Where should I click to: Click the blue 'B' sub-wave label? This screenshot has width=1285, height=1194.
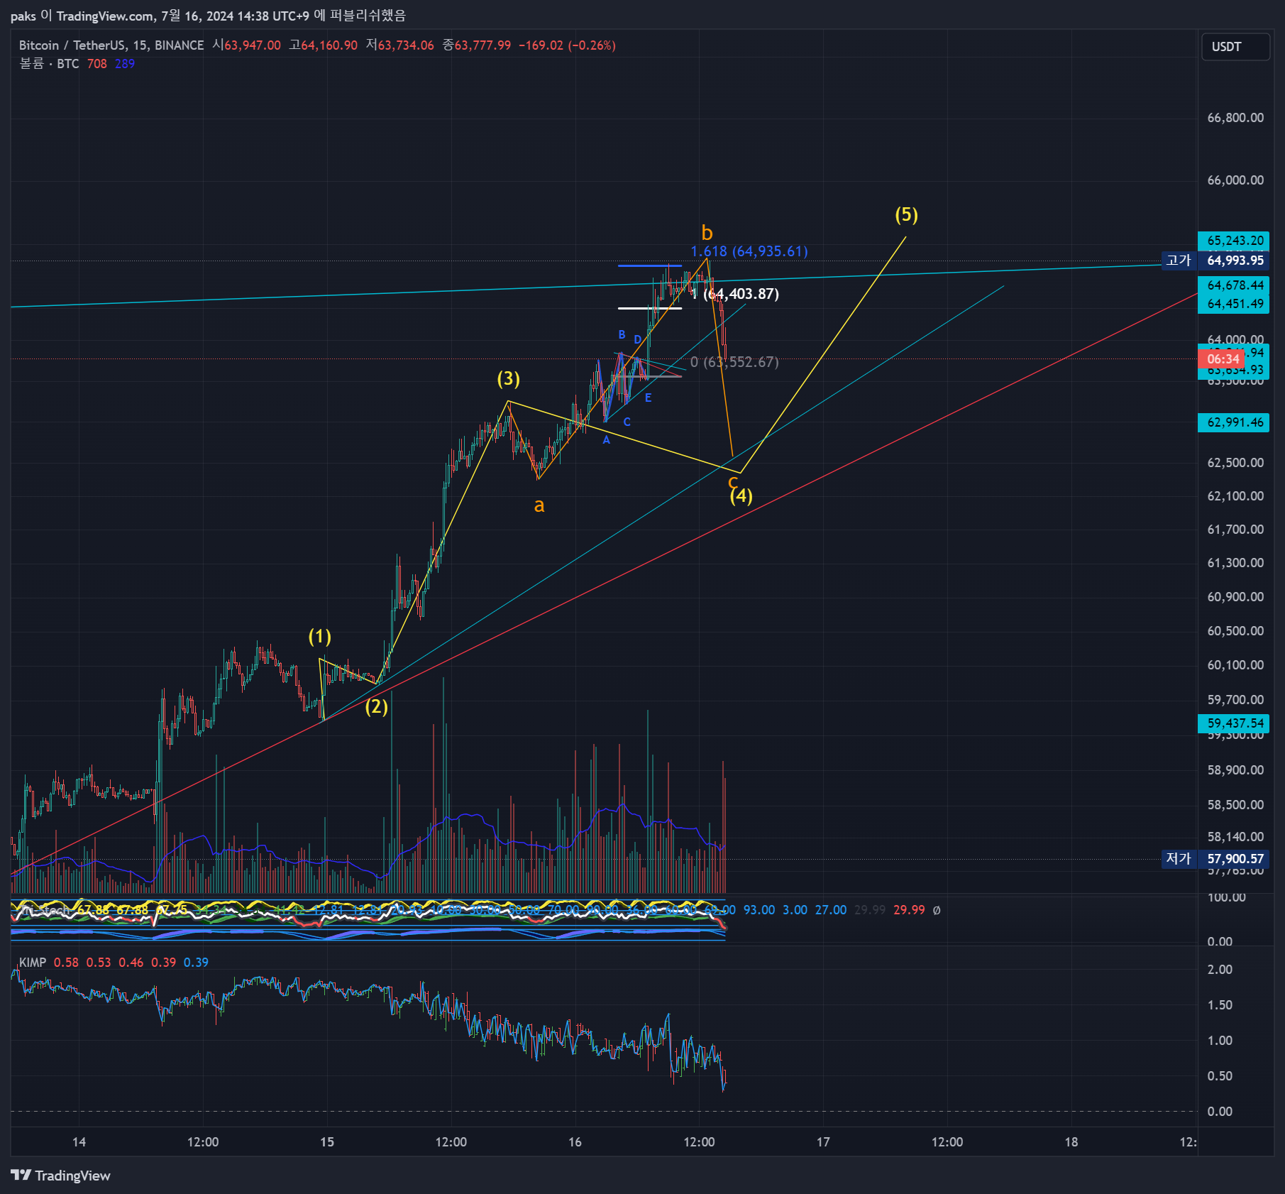(622, 335)
